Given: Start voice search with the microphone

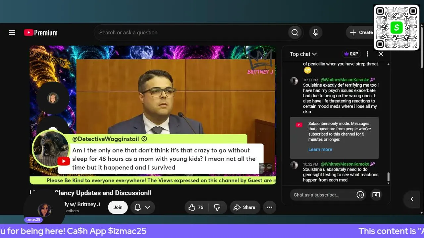Looking at the screenshot, I should tap(316, 32).
